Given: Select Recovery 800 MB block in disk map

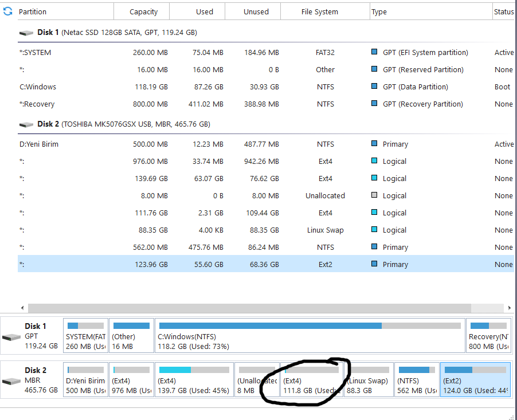Looking at the screenshot, I should pyautogui.click(x=489, y=335).
